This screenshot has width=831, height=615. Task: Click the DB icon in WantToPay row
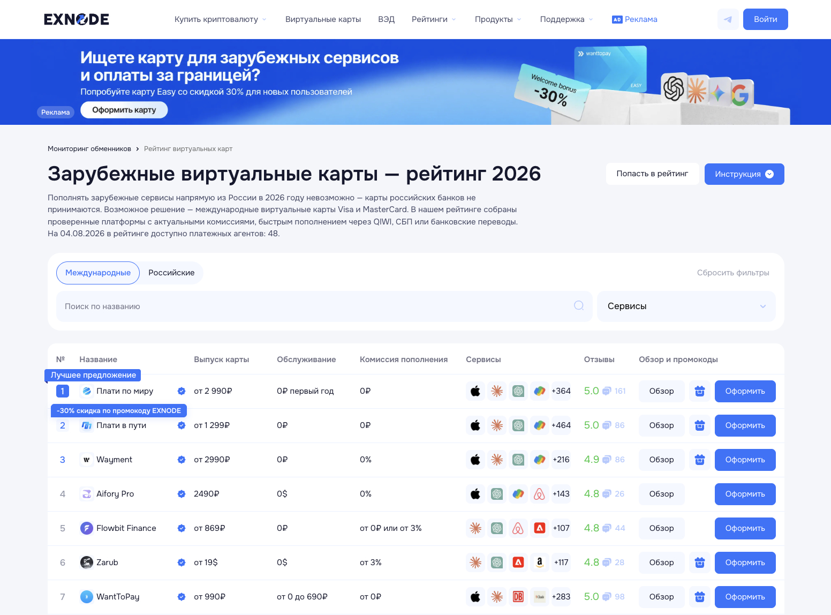tap(518, 597)
